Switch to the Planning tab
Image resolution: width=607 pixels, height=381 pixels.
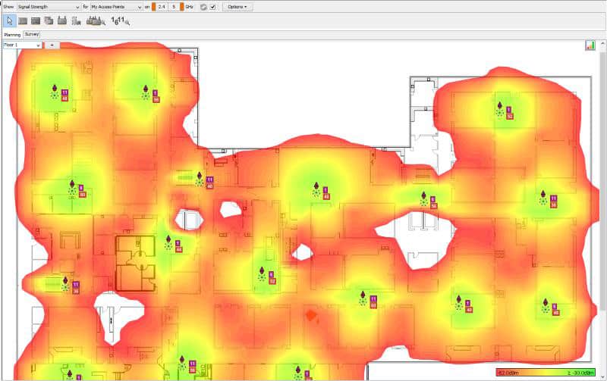pyautogui.click(x=12, y=35)
